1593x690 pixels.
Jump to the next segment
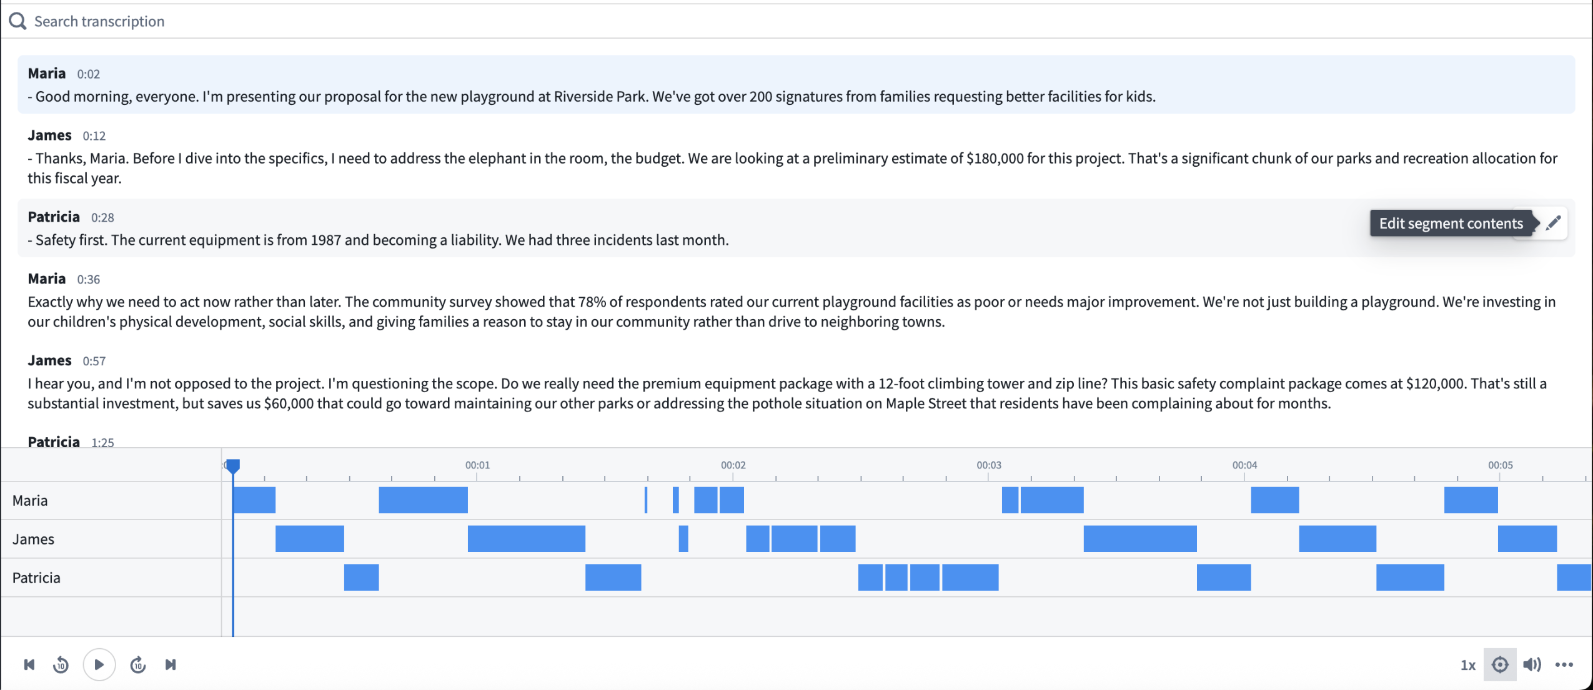click(x=171, y=664)
